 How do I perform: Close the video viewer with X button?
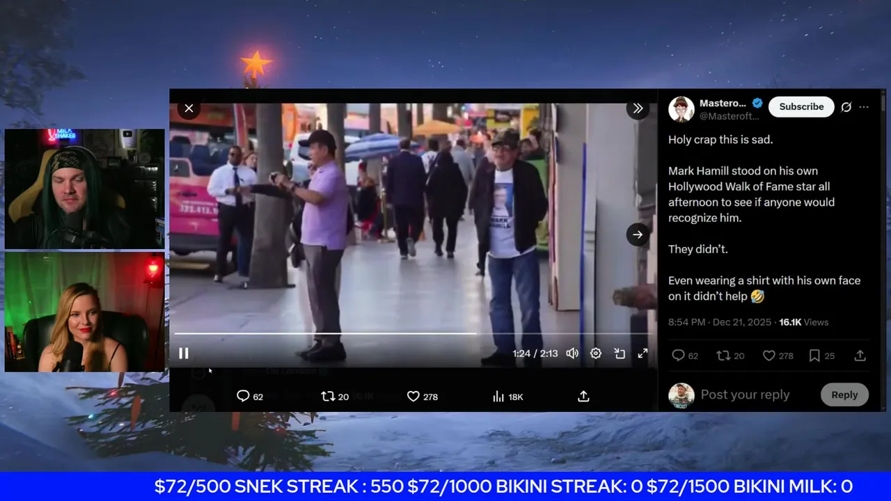point(189,109)
